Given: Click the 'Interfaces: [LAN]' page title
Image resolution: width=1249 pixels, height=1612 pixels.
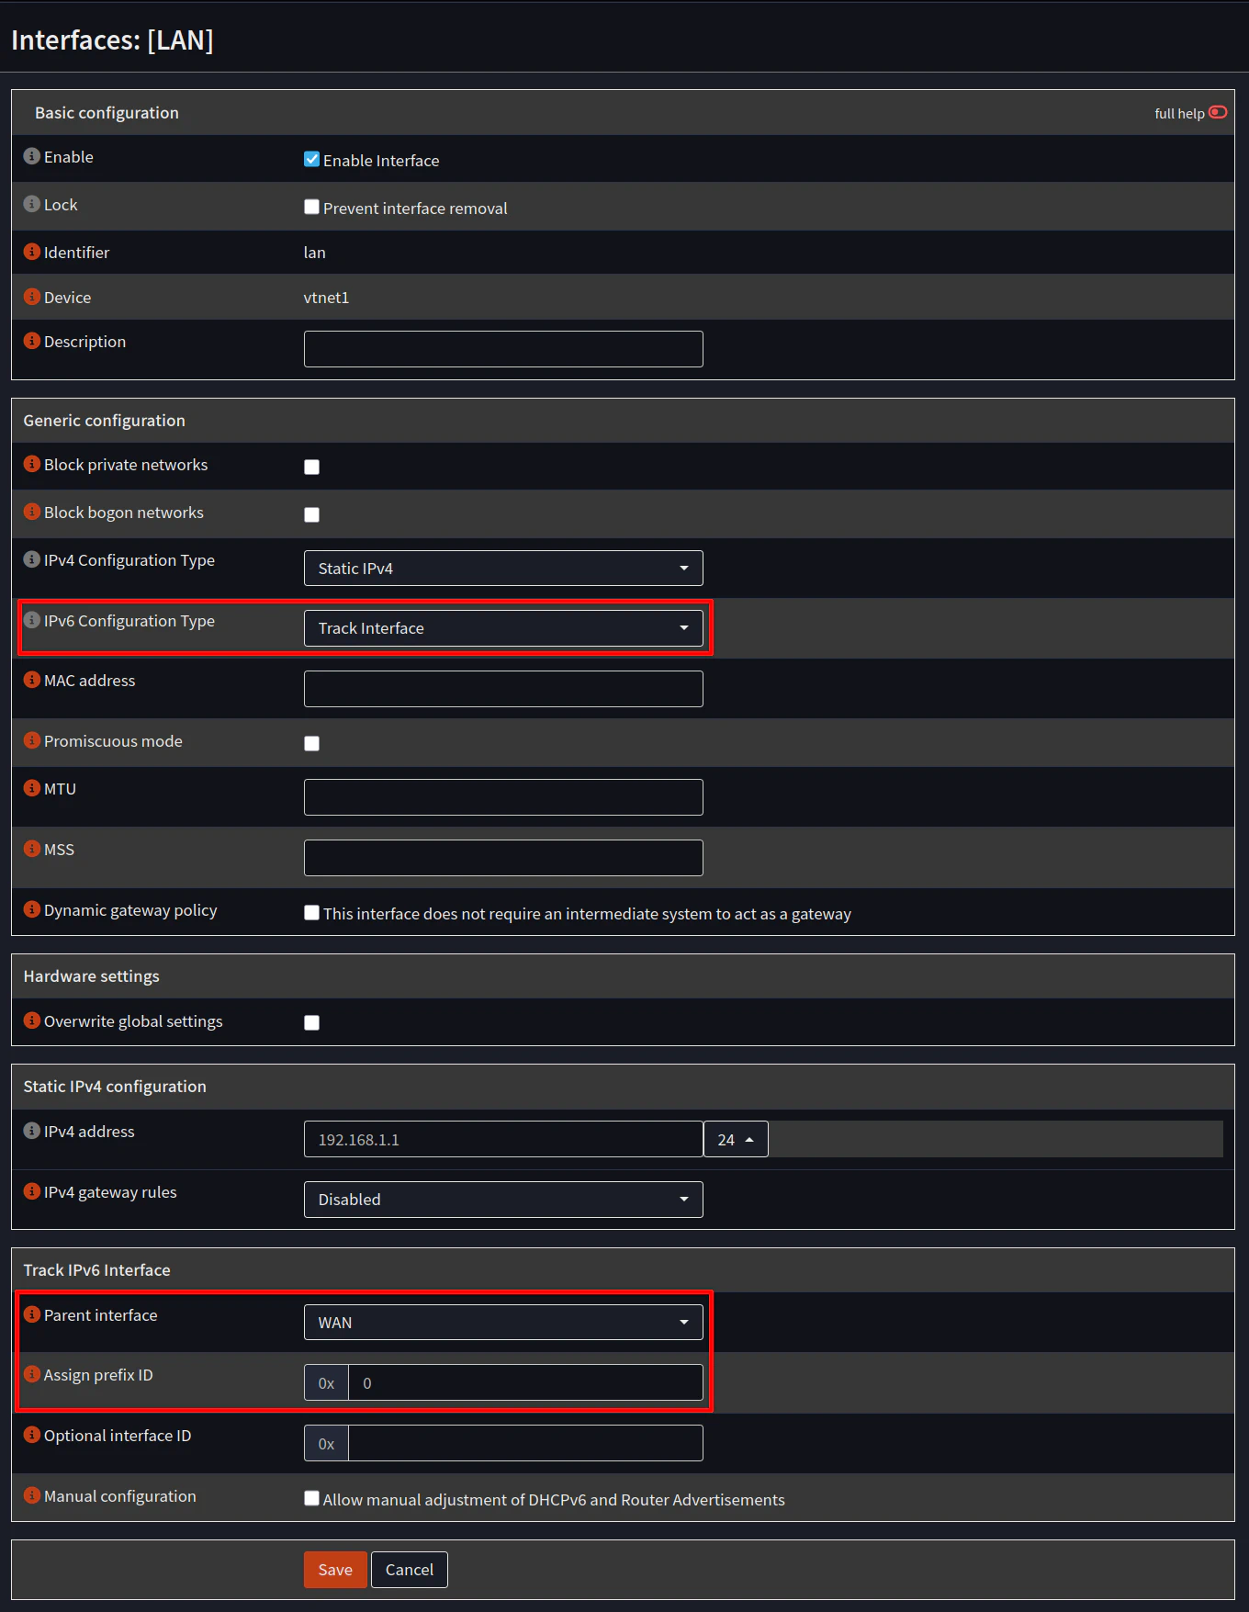Looking at the screenshot, I should pos(112,40).
